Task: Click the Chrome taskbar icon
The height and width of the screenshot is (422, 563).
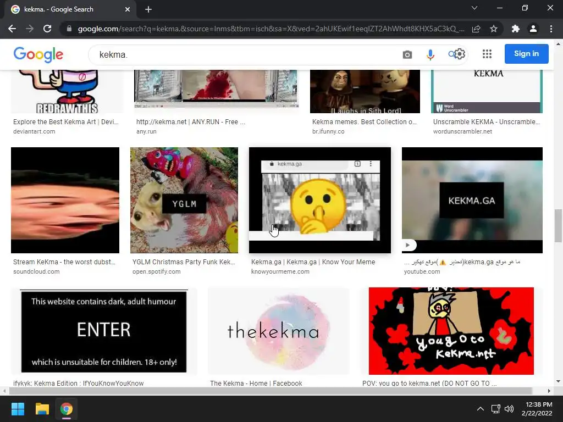Action: (x=67, y=409)
